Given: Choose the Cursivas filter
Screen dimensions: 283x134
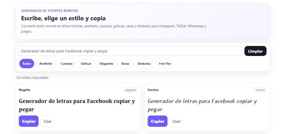Looking at the screenshot, I should pos(67,64).
